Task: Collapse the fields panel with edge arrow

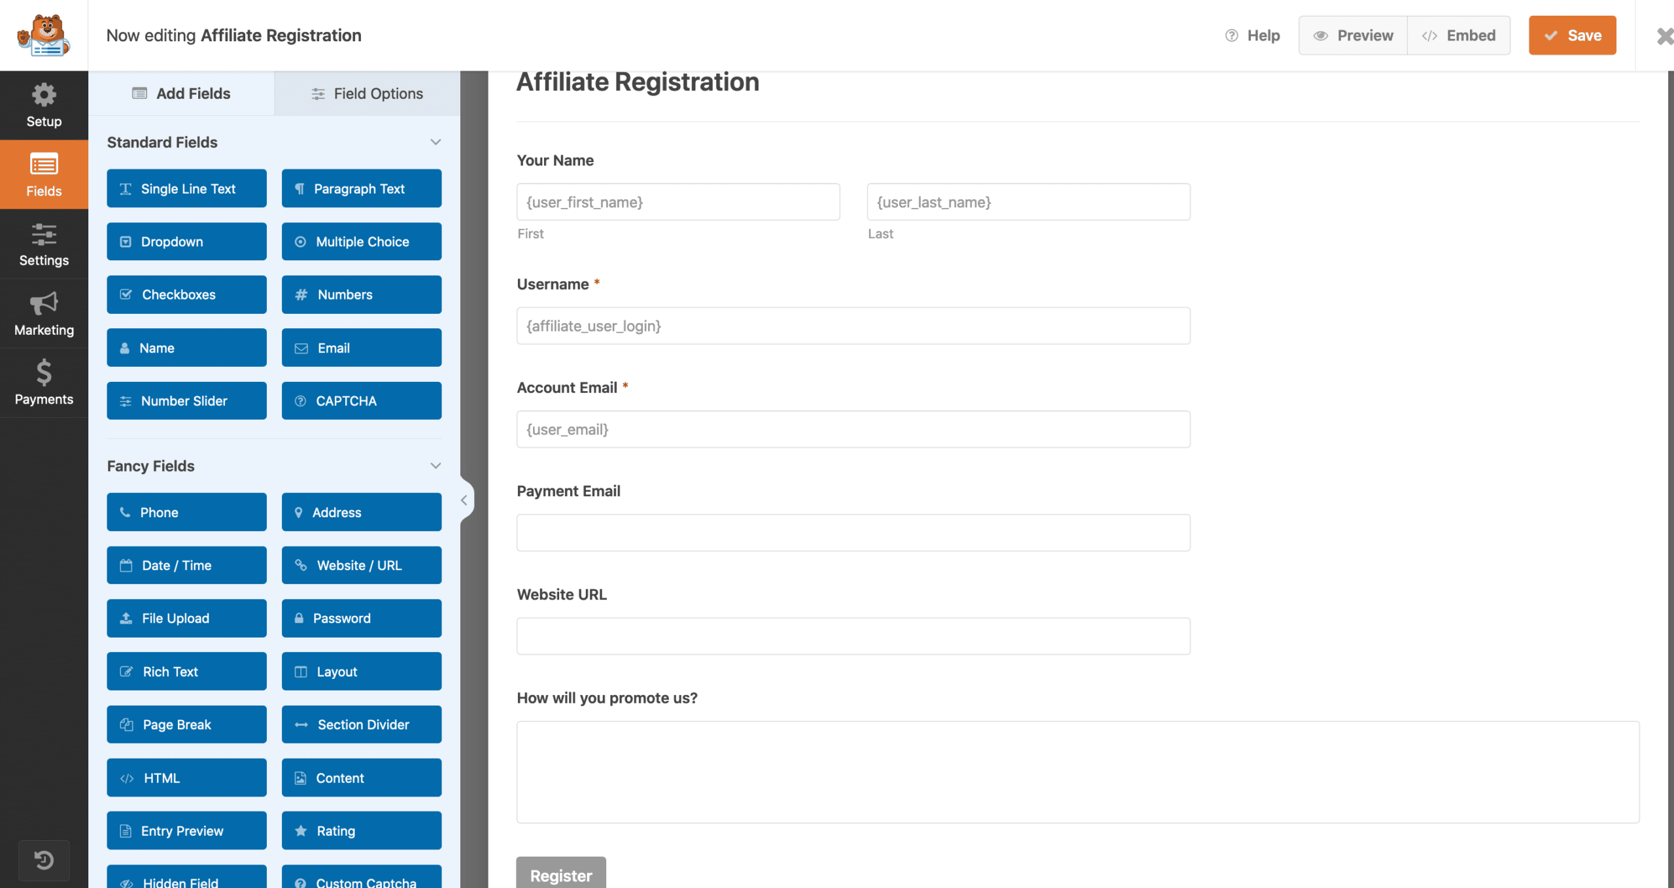Action: click(x=465, y=500)
